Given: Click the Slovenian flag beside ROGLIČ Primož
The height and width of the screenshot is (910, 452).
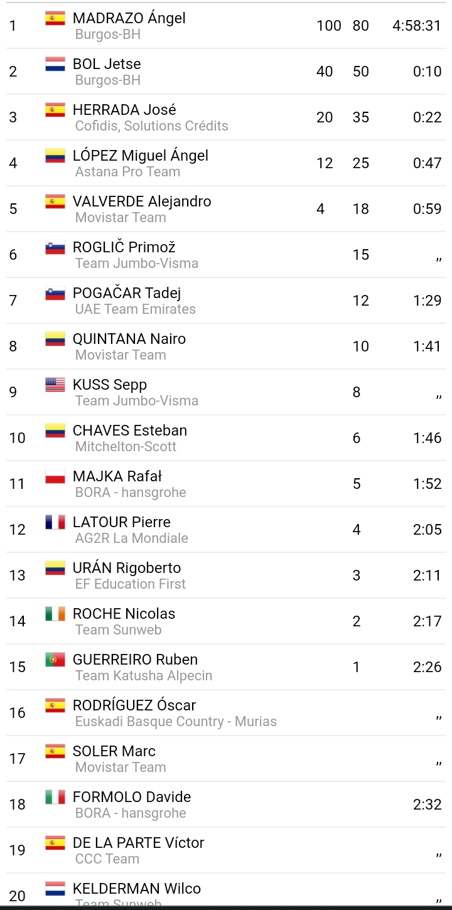Looking at the screenshot, I should click(x=55, y=248).
